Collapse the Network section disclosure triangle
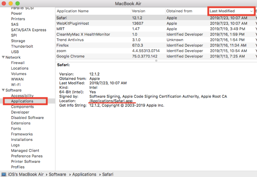The height and width of the screenshot is (177, 257). tap(3, 57)
